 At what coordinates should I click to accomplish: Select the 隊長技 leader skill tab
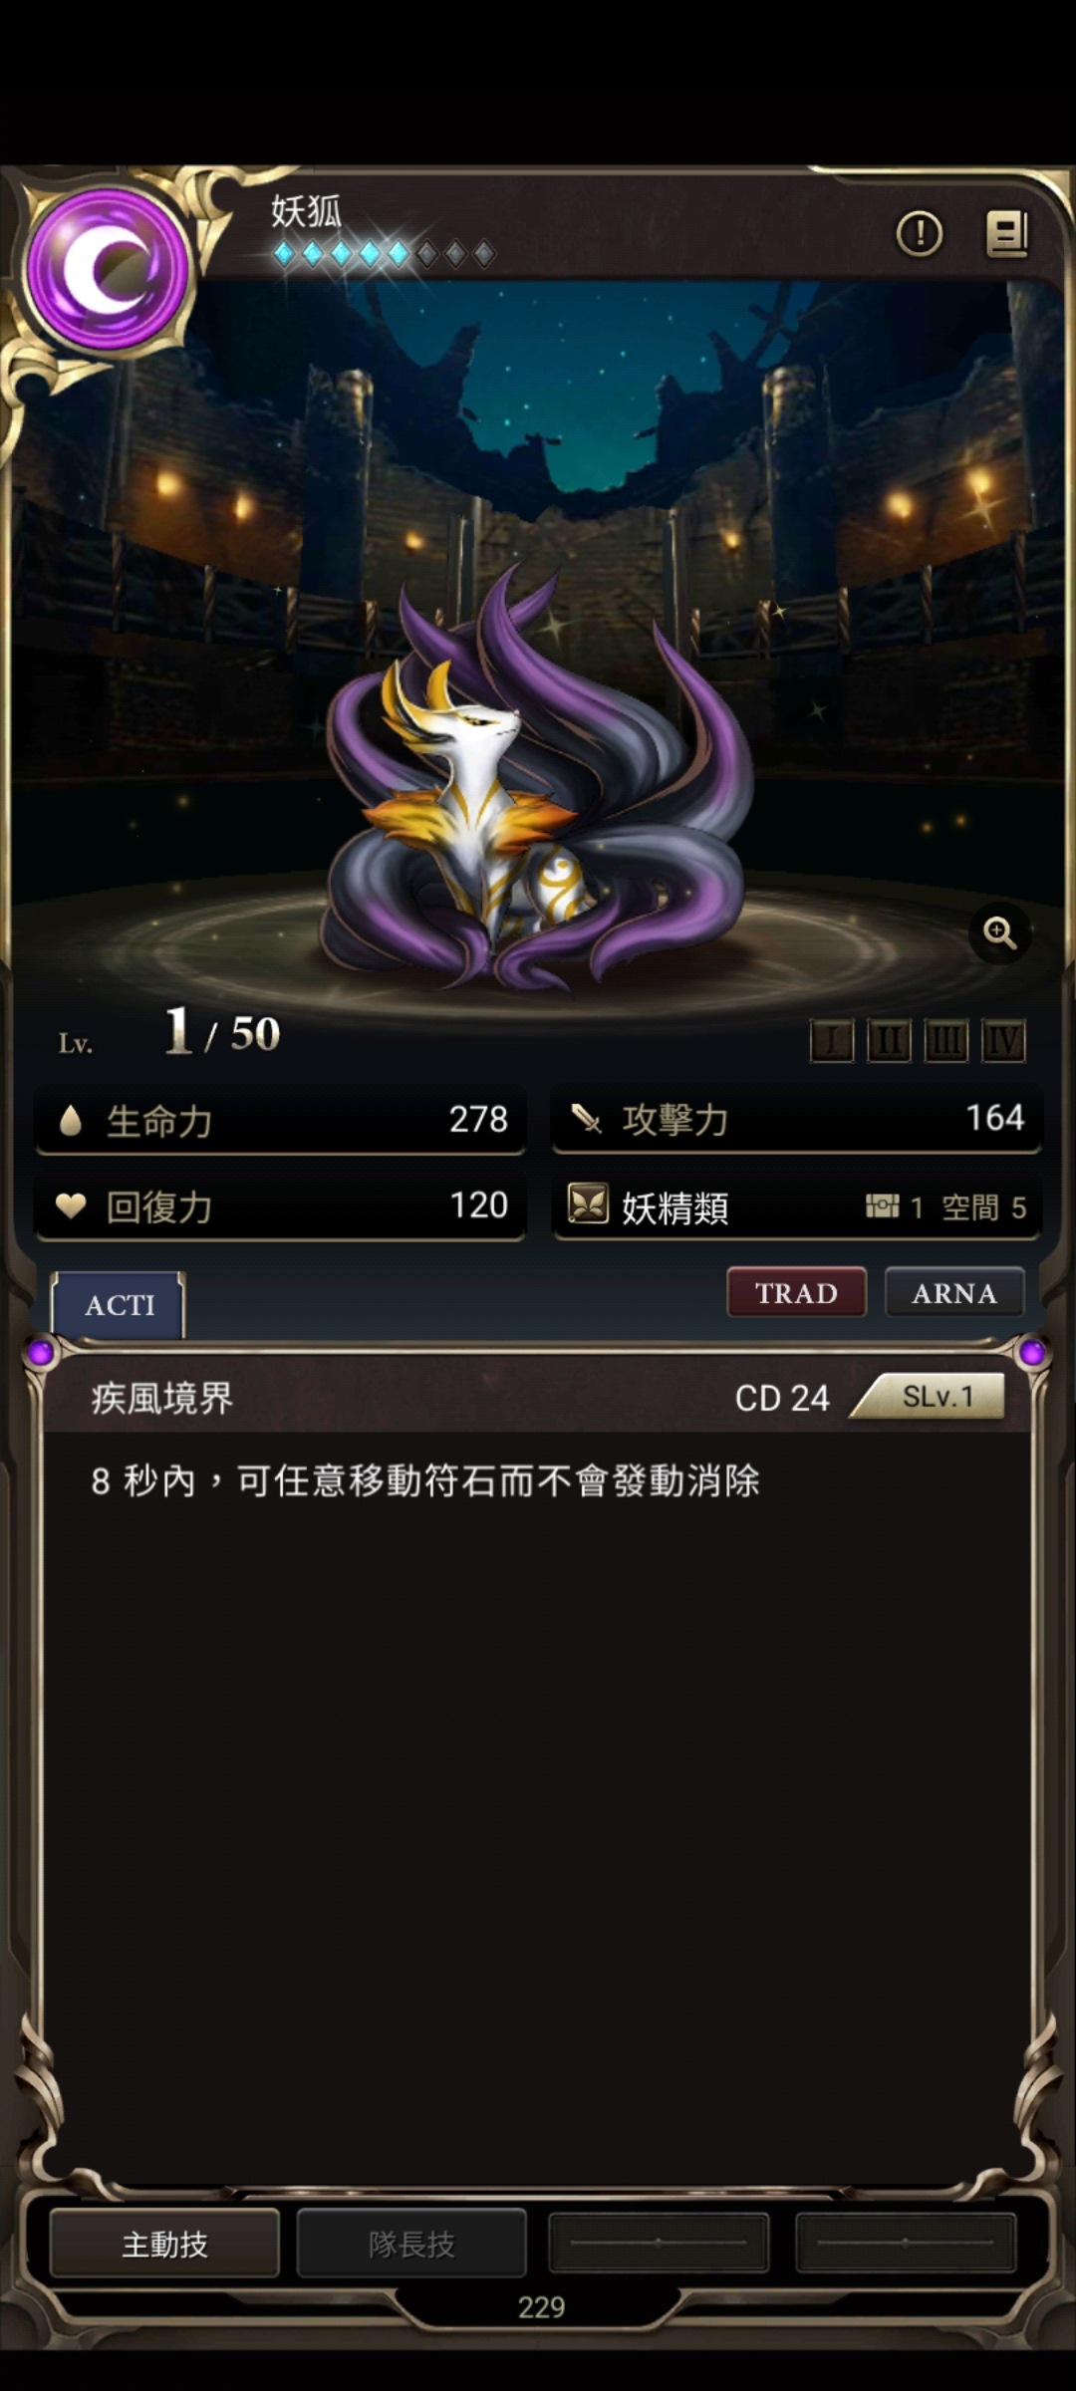coord(411,2244)
